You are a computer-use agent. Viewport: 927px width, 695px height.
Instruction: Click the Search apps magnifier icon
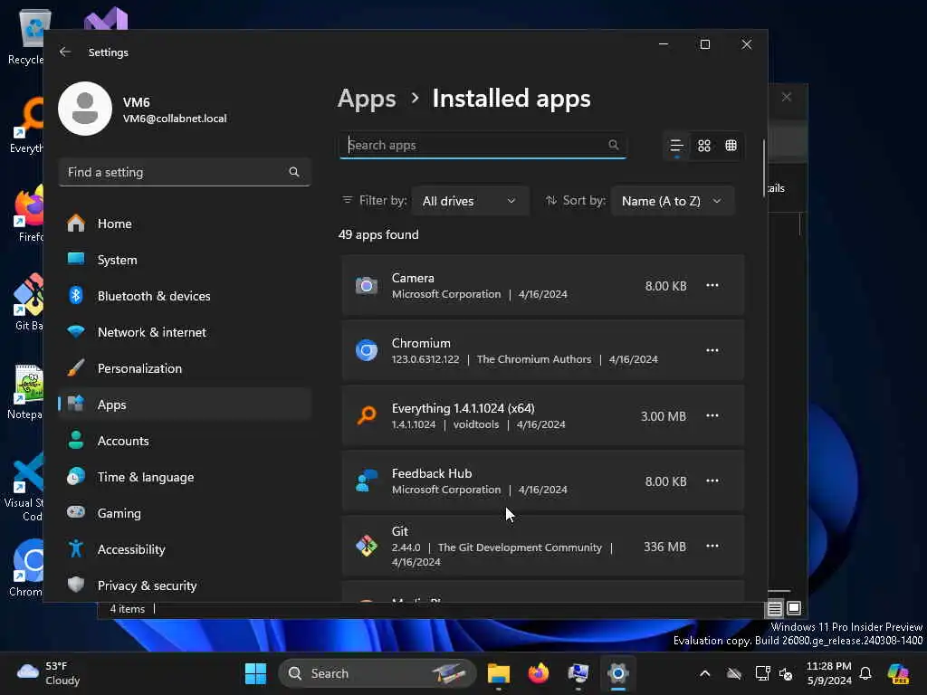[613, 145]
